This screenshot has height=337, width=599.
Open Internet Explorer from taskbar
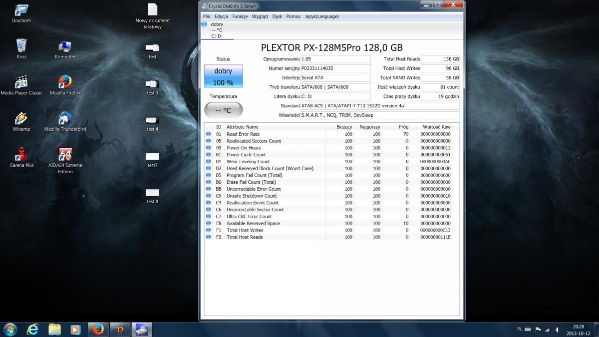(33, 330)
